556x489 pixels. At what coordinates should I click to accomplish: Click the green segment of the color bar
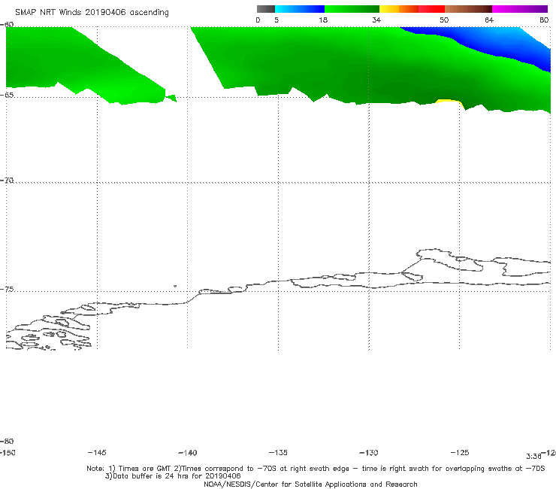pyautogui.click(x=352, y=9)
